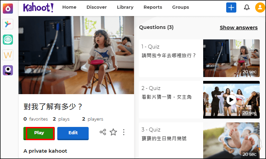266x159 pixels.
Task: Share this kahoot via share icon
Action: 103,132
